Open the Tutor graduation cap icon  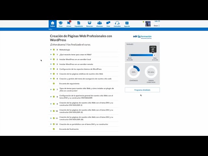[x=61, y=24]
